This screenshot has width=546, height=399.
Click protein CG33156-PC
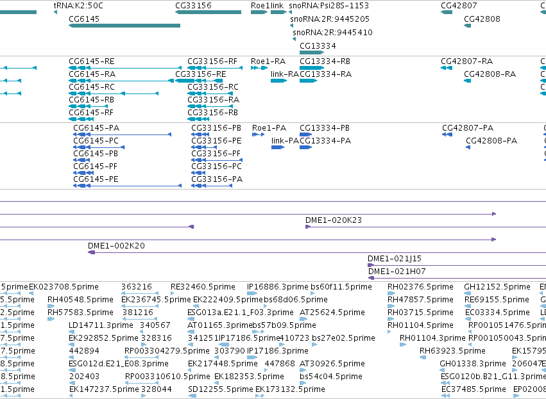click(x=216, y=167)
